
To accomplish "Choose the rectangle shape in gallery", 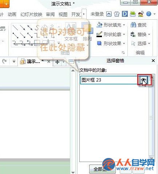I will coord(37,43).
